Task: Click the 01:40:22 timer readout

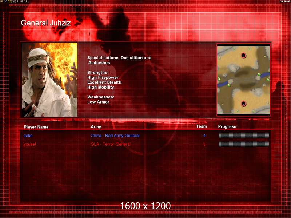Action: [22, 1]
